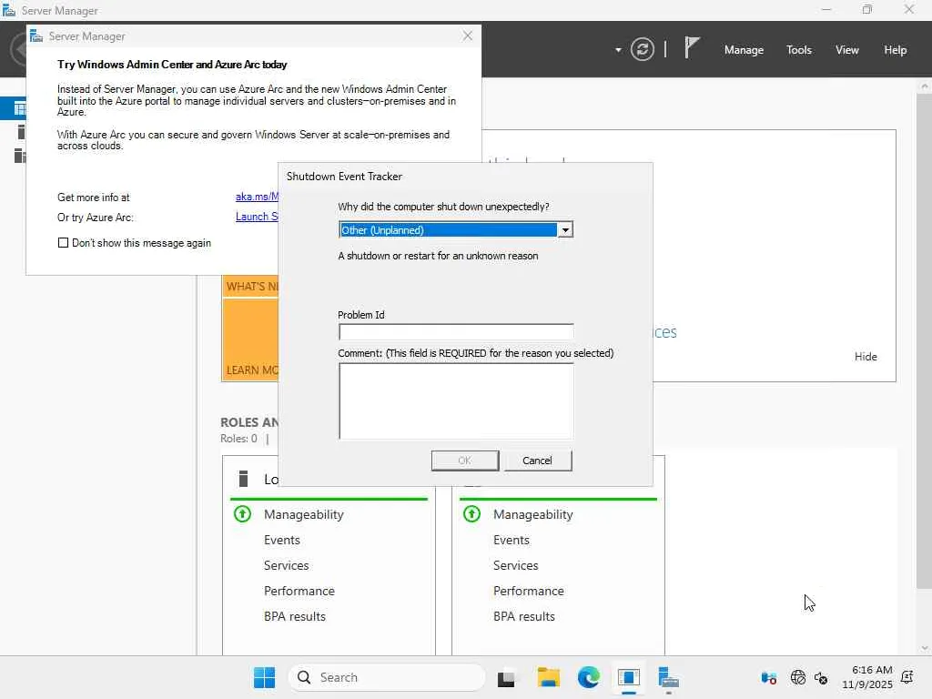Image resolution: width=932 pixels, height=699 pixels.
Task: Expand the shutdown reason dropdown
Action: pos(565,230)
